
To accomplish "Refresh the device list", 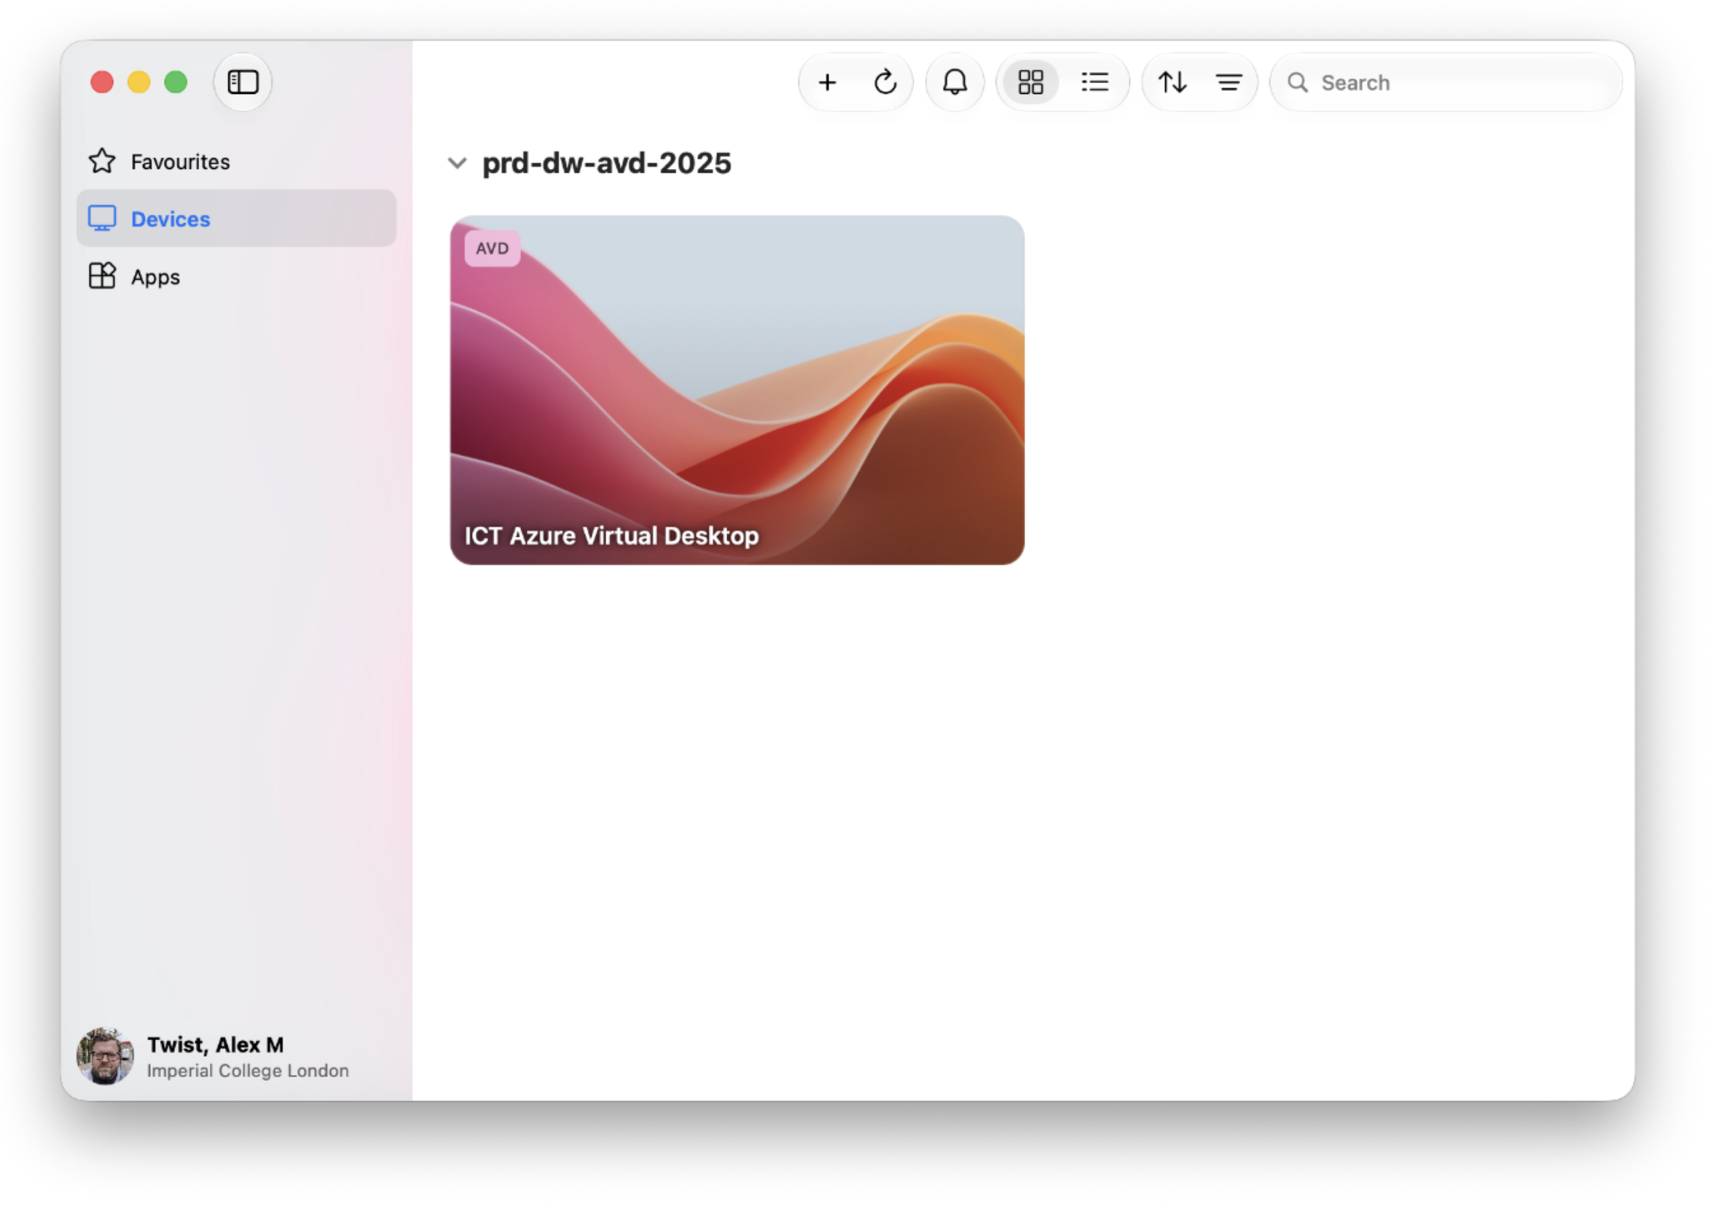I will [x=885, y=82].
